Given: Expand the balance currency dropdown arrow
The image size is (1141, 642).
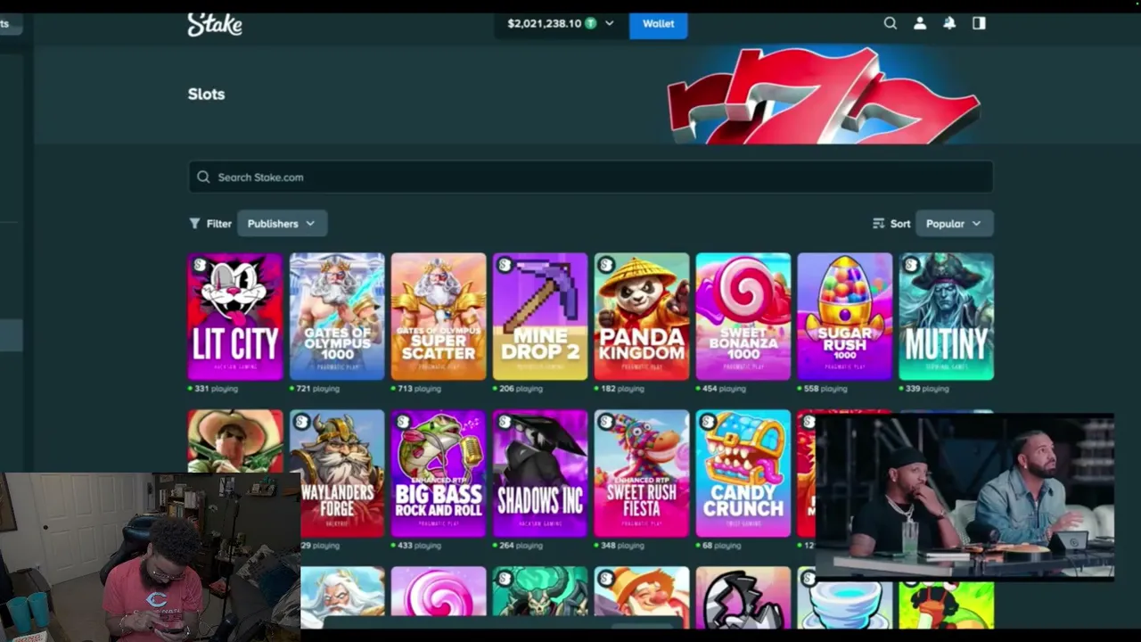Looking at the screenshot, I should tap(610, 23).
